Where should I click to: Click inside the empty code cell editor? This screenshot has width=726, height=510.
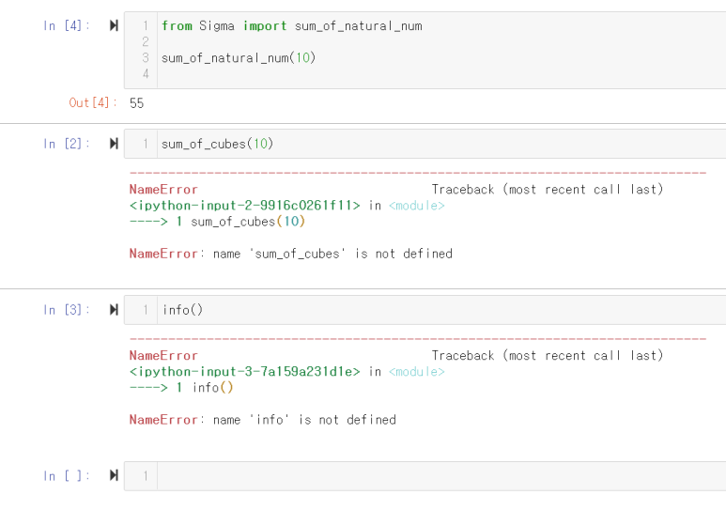[441, 476]
